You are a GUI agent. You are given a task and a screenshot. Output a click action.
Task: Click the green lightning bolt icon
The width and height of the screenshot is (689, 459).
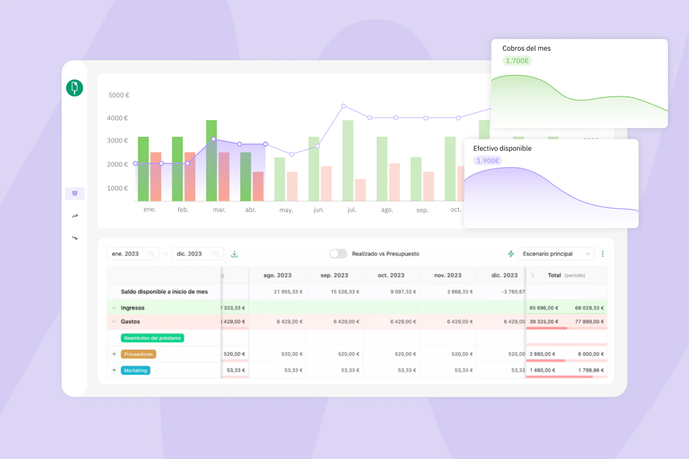tap(511, 254)
